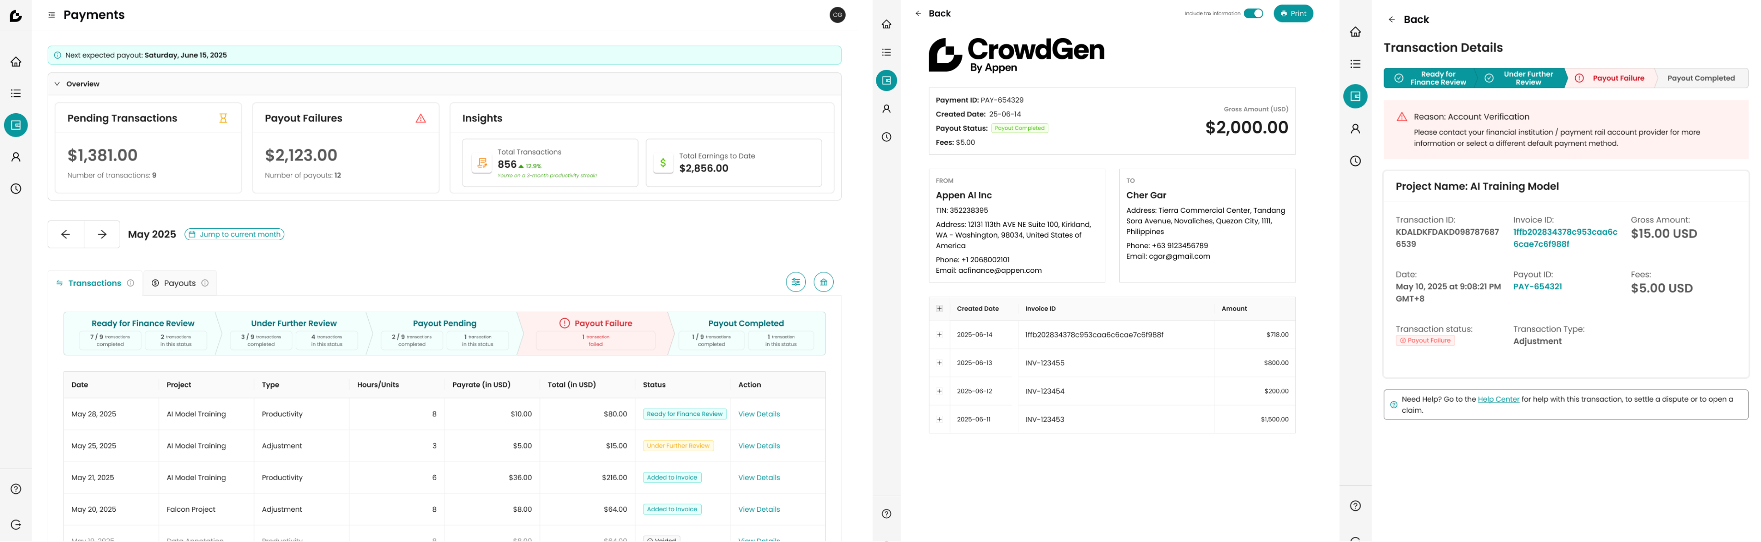Image resolution: width=1761 pixels, height=542 pixels.
Task: Open the filter settings icon button
Action: (796, 282)
